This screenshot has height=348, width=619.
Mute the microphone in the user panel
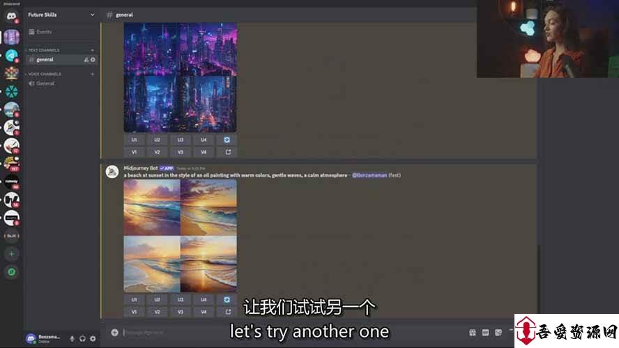point(72,338)
